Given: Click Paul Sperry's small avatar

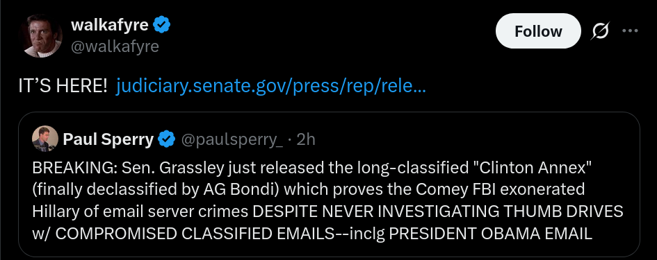Looking at the screenshot, I should (44, 139).
